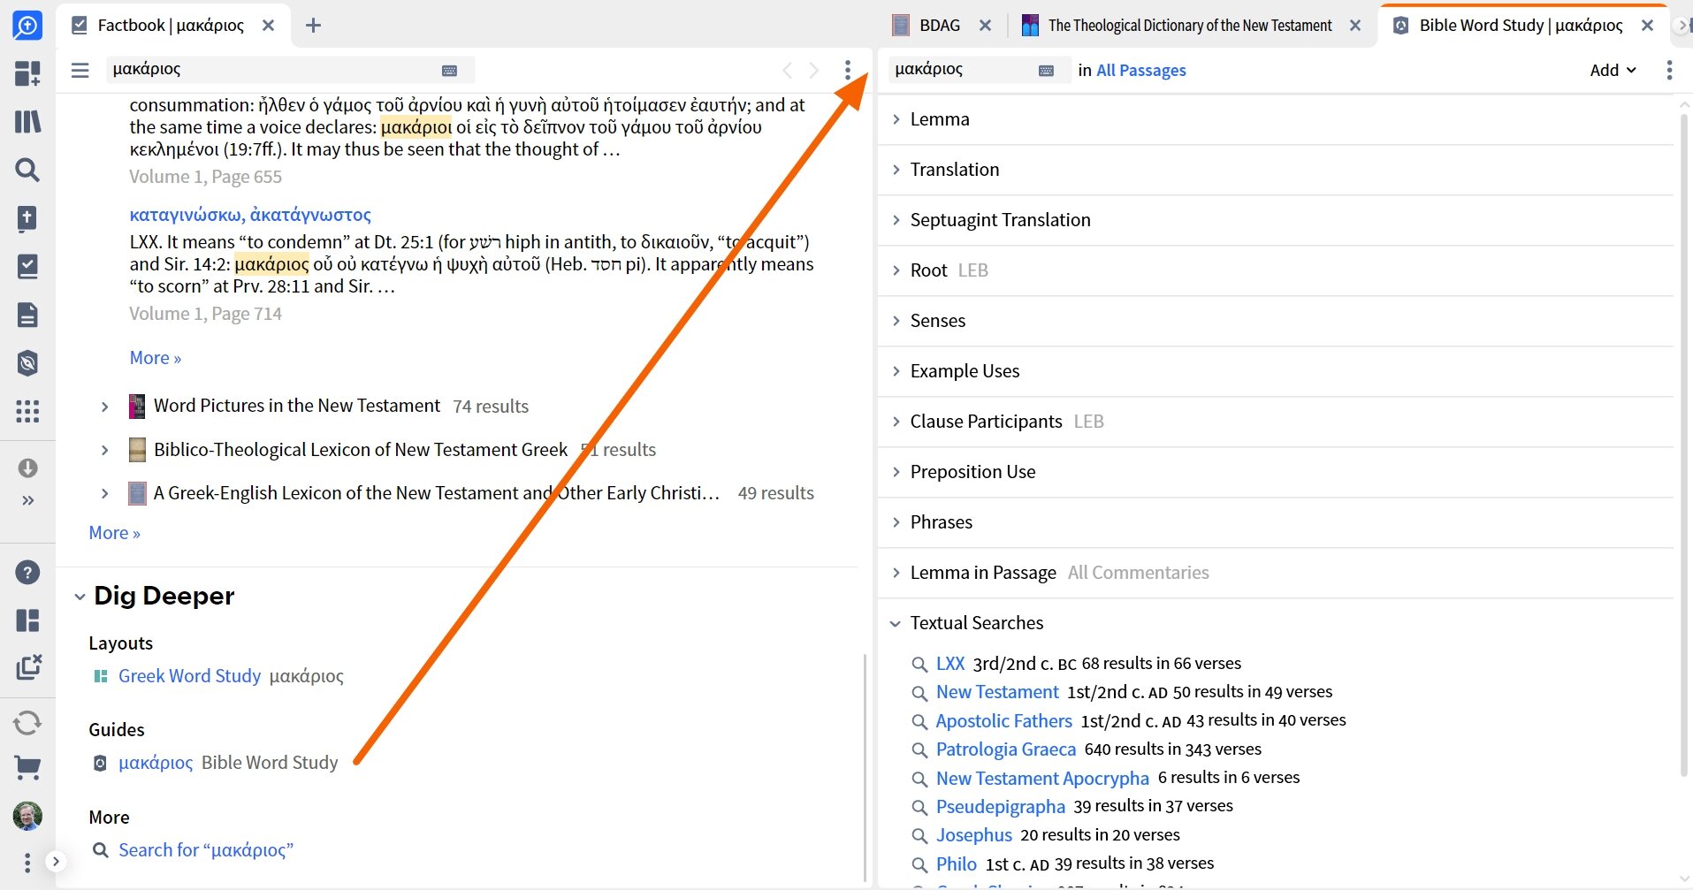Screen dimensions: 1693x890
Task: Collapse the Dig Deeper section
Action: click(x=80, y=597)
